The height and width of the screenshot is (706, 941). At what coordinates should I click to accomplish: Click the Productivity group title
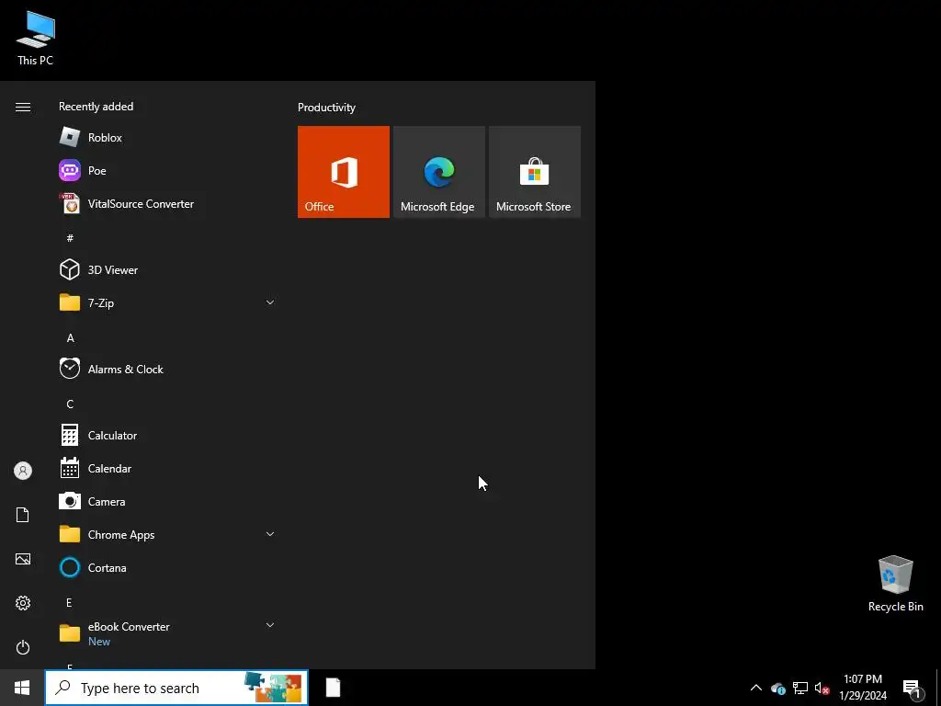pyautogui.click(x=326, y=108)
